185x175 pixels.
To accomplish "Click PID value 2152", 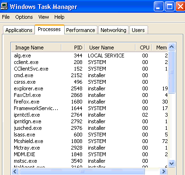I will click(76, 75).
